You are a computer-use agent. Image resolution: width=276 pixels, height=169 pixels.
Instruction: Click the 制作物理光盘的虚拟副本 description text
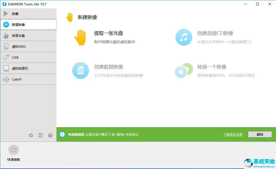click(x=114, y=42)
